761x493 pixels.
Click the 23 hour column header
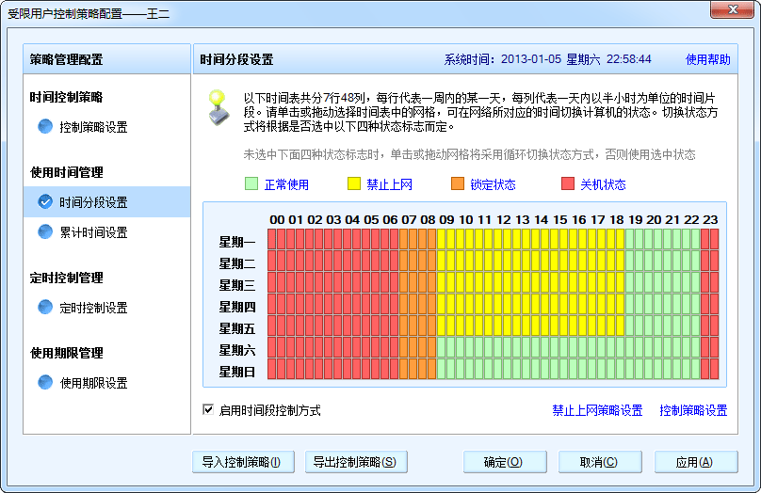710,219
